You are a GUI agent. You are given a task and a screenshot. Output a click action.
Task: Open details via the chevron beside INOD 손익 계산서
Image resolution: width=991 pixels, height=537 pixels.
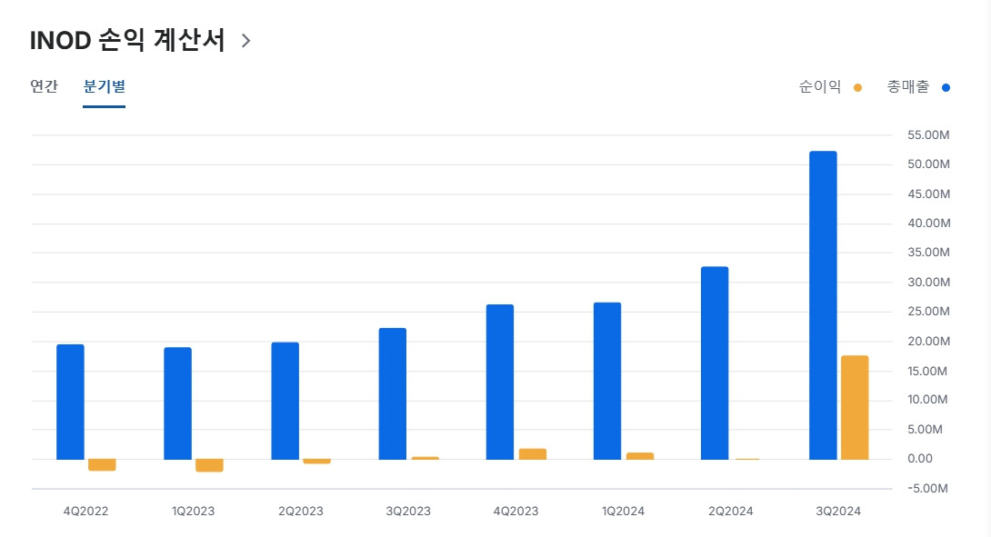point(244,40)
